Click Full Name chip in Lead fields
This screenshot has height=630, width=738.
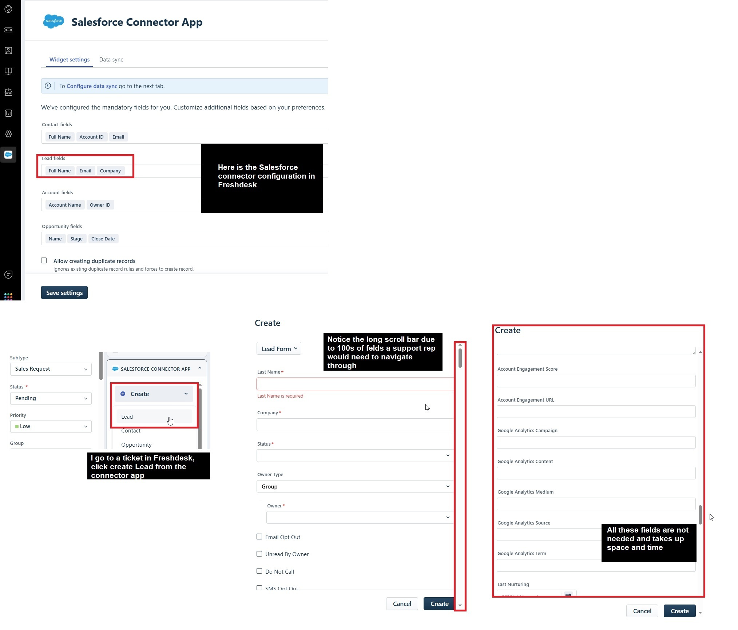click(60, 171)
